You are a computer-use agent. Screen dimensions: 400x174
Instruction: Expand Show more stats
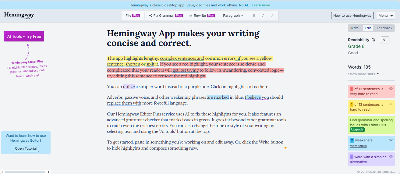[363, 74]
